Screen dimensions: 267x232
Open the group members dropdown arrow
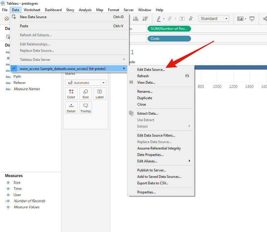pyautogui.click(x=175, y=19)
